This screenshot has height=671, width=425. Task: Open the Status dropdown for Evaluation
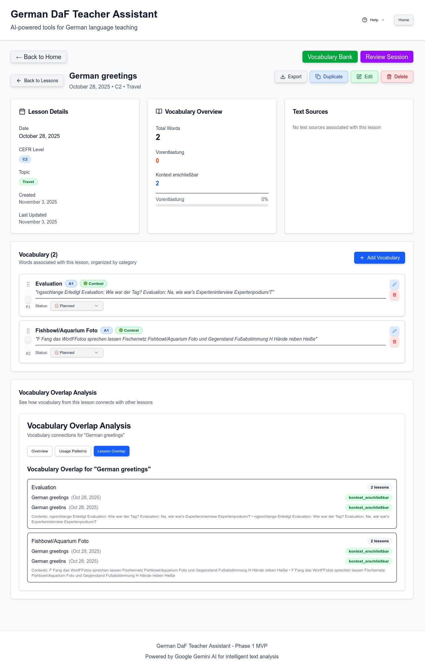tap(77, 306)
